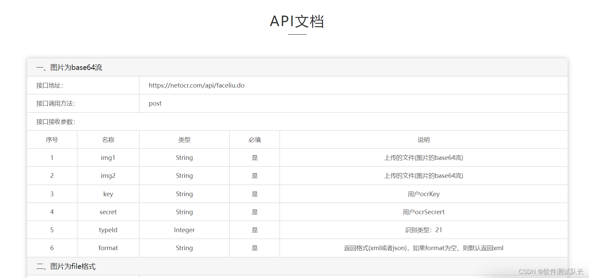Click the 识别类型：21 description cell
Viewport: 589px width, 278px height.
click(x=423, y=230)
